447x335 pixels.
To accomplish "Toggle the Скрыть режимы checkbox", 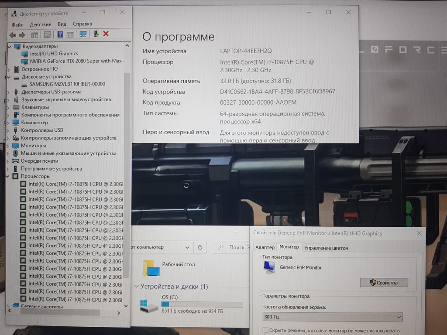I will tap(265, 331).
